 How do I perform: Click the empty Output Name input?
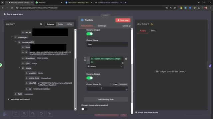pyautogui.click(x=107, y=89)
